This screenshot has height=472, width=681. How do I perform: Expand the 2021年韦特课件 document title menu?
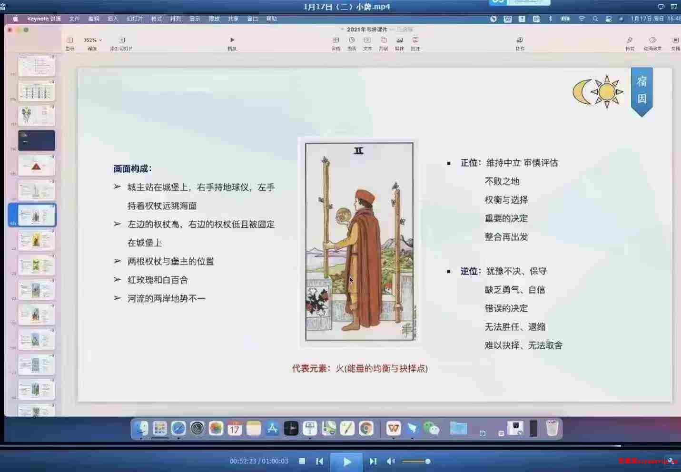(367, 29)
